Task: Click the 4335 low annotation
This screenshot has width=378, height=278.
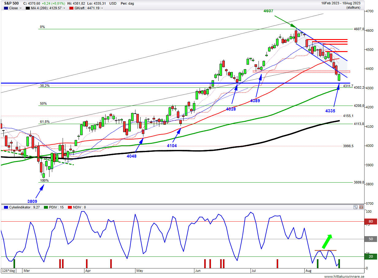Action: (330, 111)
